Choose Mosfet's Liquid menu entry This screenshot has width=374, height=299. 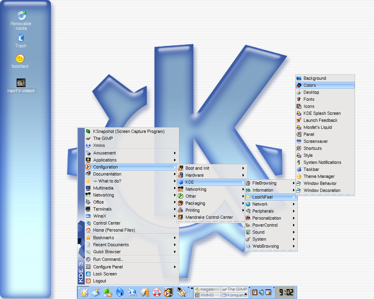pyautogui.click(x=325, y=127)
